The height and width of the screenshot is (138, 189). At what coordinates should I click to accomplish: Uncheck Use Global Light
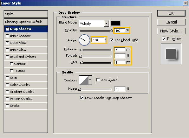point(112,40)
